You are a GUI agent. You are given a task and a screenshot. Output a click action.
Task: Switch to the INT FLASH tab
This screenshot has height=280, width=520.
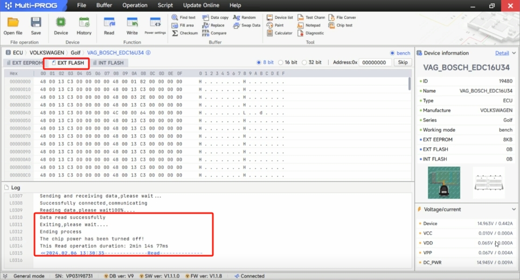[x=108, y=63]
